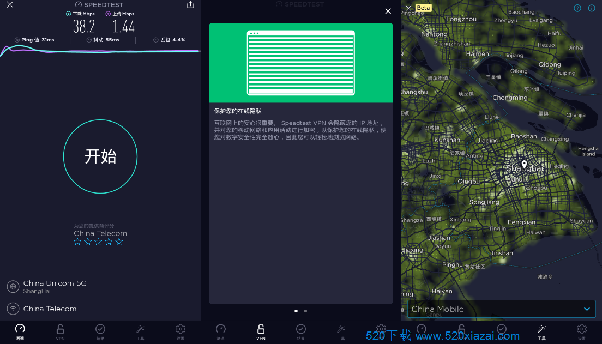Open the info icon on map screen

coord(592,8)
